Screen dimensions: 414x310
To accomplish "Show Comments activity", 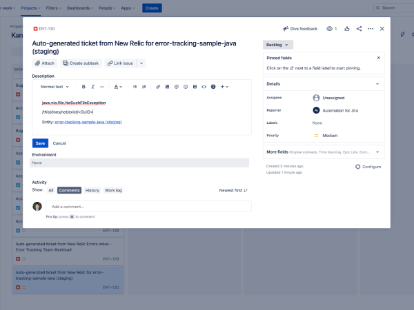I will 69,190.
